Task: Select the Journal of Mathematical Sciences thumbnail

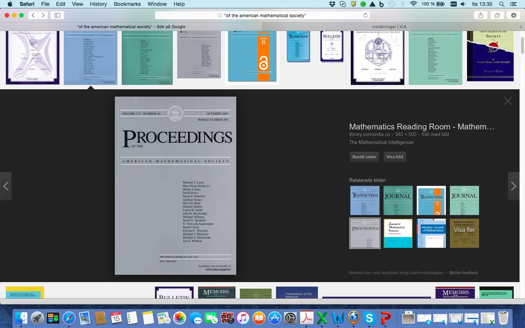Action: coord(398,233)
